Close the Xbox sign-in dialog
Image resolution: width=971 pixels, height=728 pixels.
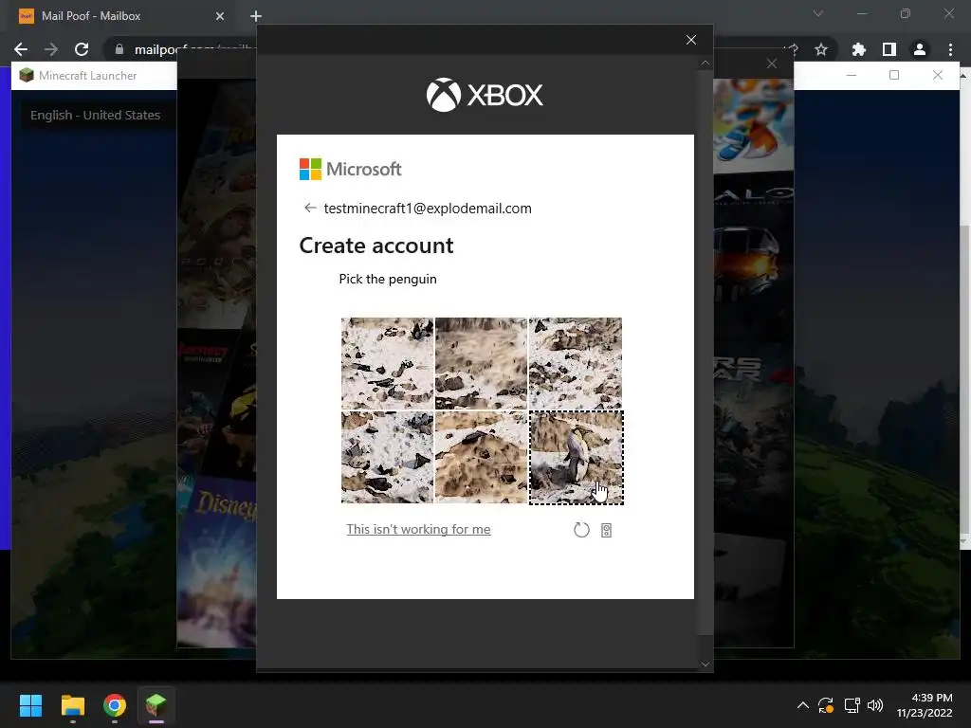[691, 40]
